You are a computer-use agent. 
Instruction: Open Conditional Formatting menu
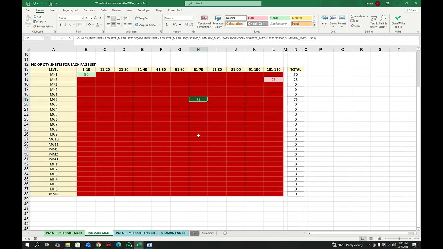204,22
